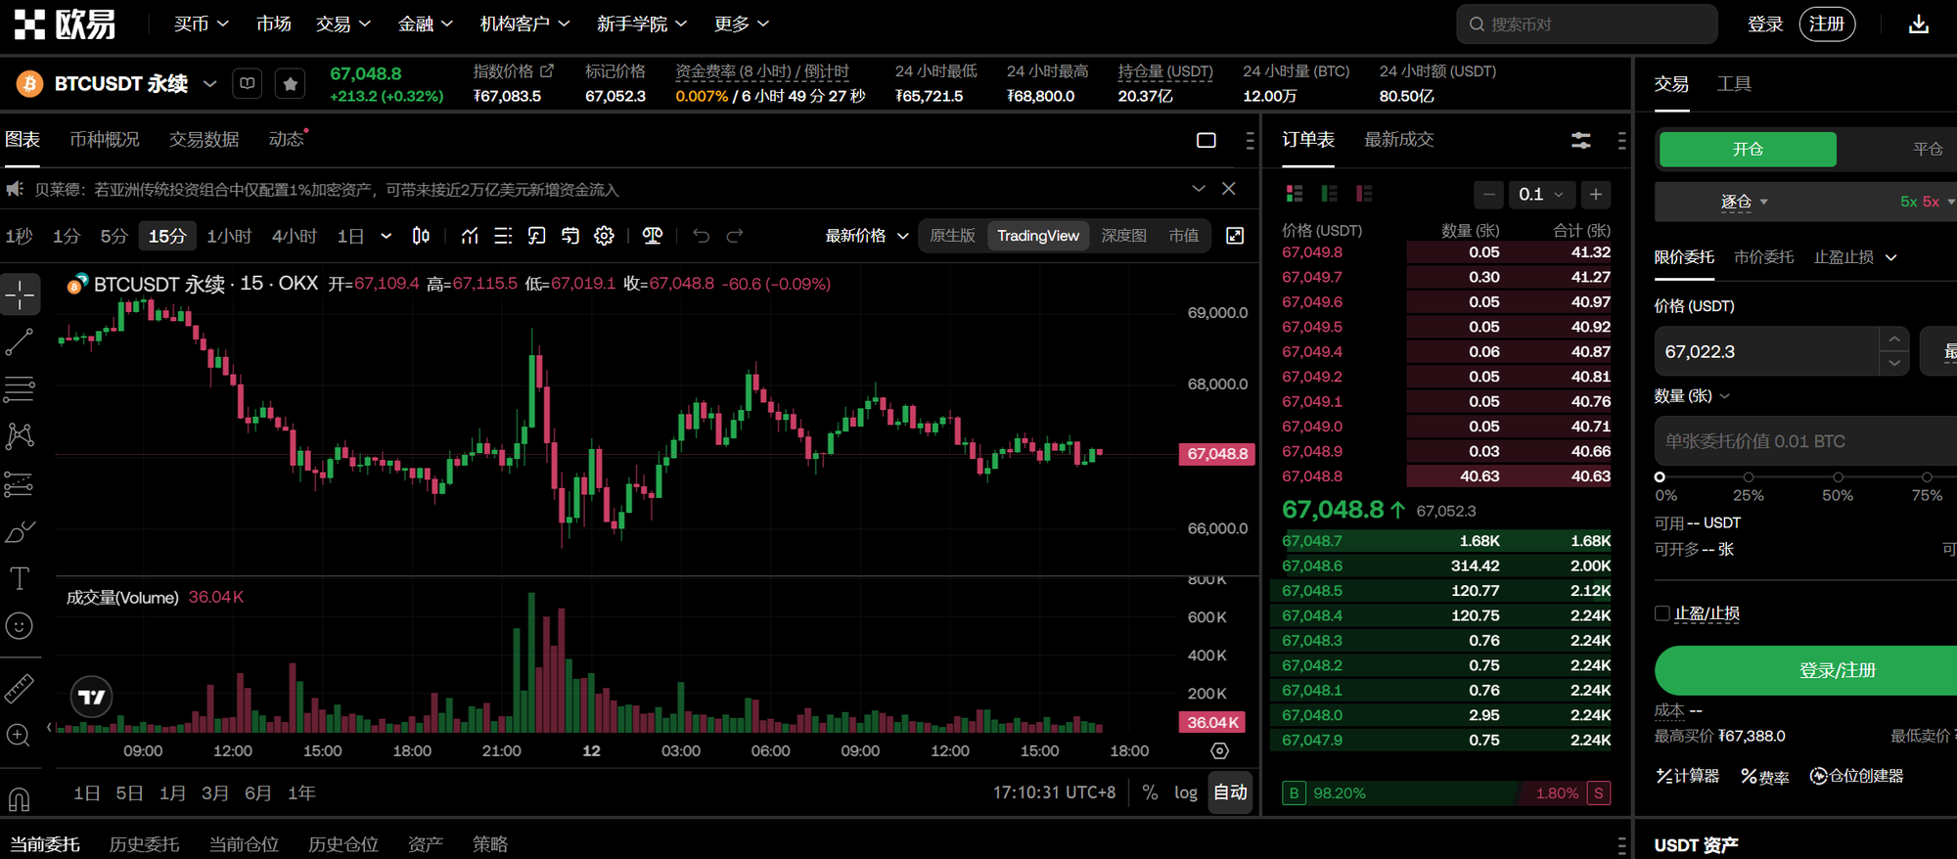Open chart settings gear icon
1957x859 pixels.
tap(604, 236)
